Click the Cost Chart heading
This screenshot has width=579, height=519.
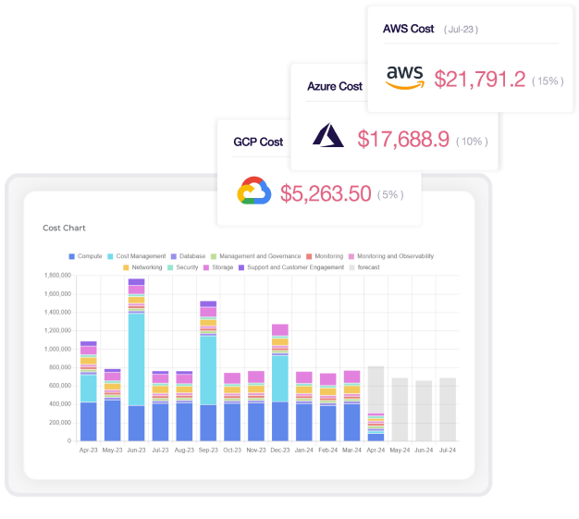[x=64, y=228]
